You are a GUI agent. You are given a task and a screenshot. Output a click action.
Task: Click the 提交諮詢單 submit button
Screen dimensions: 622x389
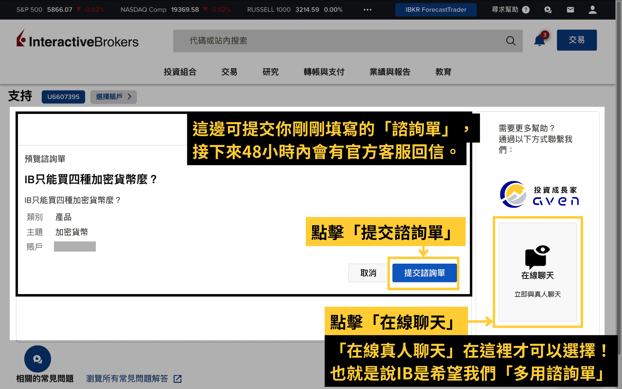pos(425,273)
